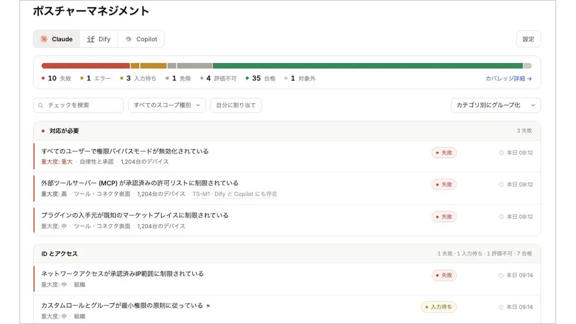Click 失敗 badge in 権限バイパスモード row
The image size is (576, 324).
444,153
